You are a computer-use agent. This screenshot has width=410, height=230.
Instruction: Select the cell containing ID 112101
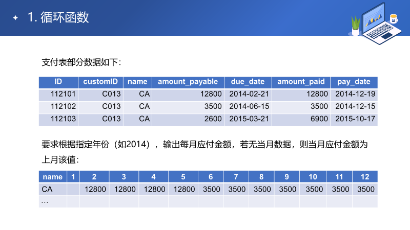(63, 94)
